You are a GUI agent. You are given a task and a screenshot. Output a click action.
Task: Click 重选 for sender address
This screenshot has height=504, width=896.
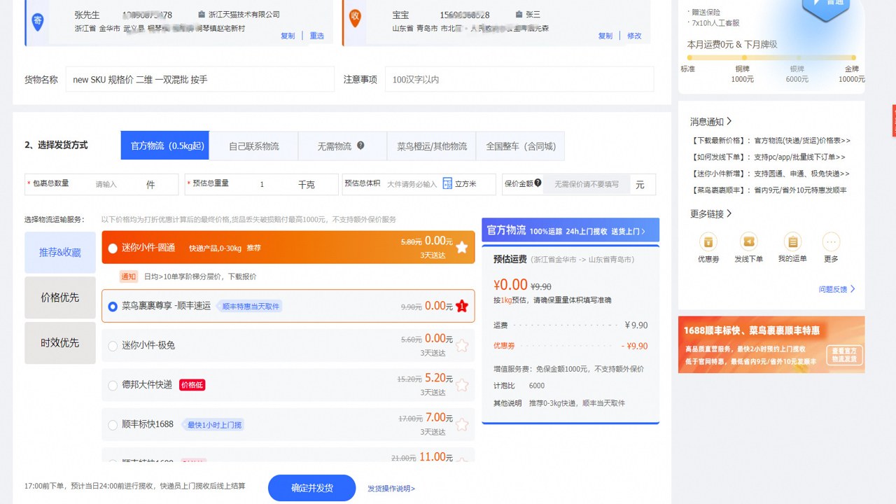click(317, 36)
